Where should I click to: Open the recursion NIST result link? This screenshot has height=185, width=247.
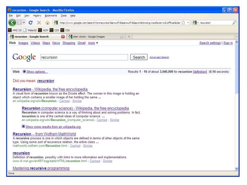tap(21, 153)
